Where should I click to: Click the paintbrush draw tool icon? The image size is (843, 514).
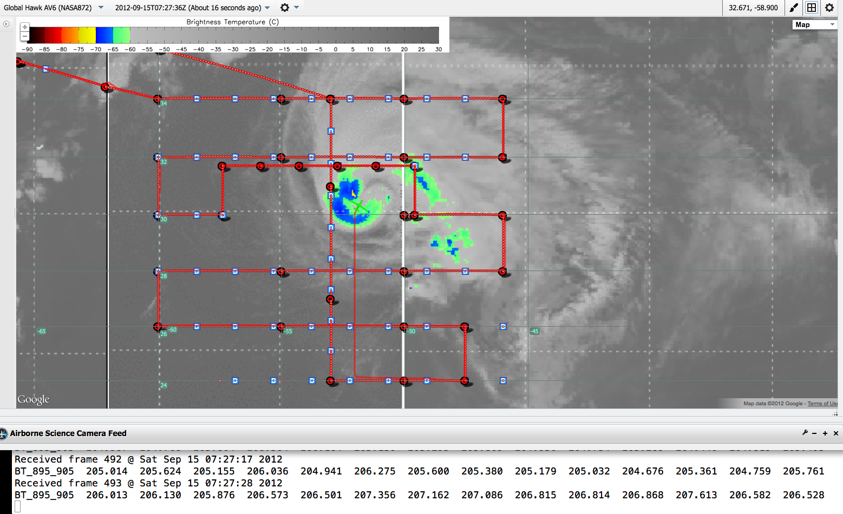click(793, 8)
